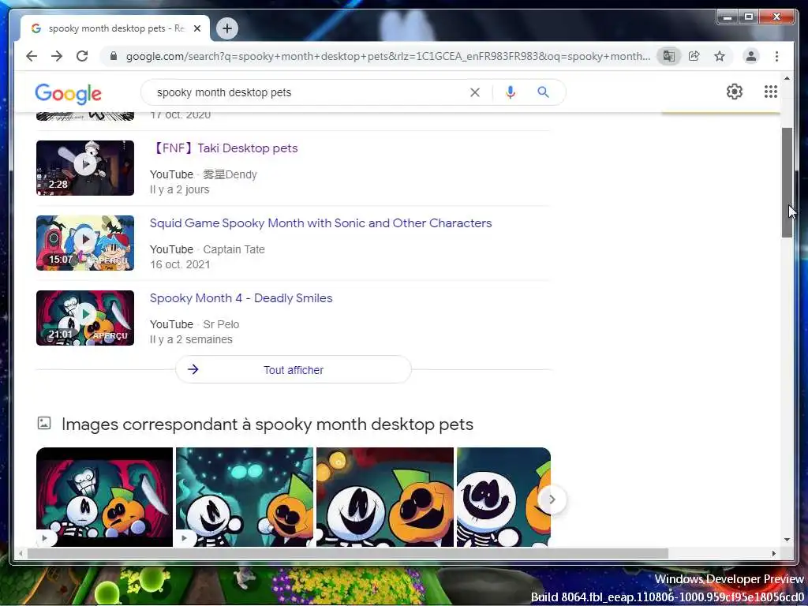Viewport: 808px width, 606px height.
Task: Open a new browser tab
Action: tap(226, 28)
